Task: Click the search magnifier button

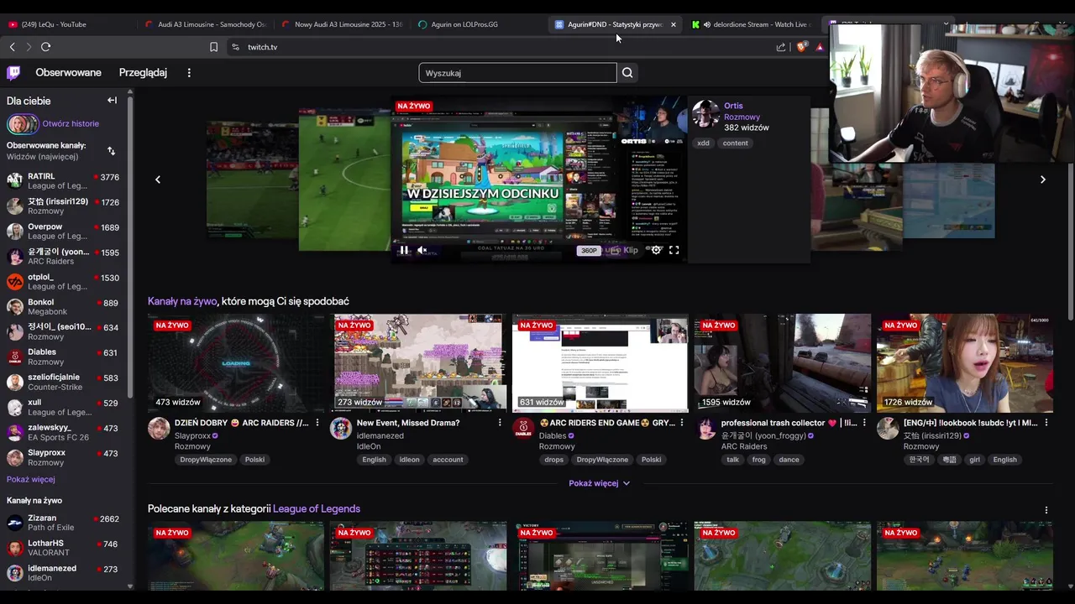Action: 627,73
